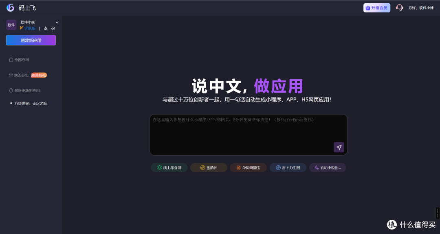Image resolution: width=440 pixels, height=234 pixels.
Task: Open 方块世界:无尽之旅 app entry
Action: click(x=31, y=103)
